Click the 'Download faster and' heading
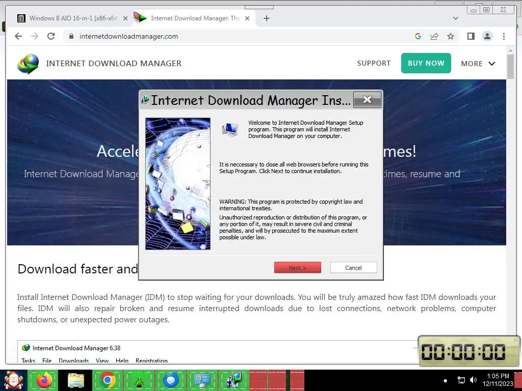The height and width of the screenshot is (391, 522). pos(77,269)
